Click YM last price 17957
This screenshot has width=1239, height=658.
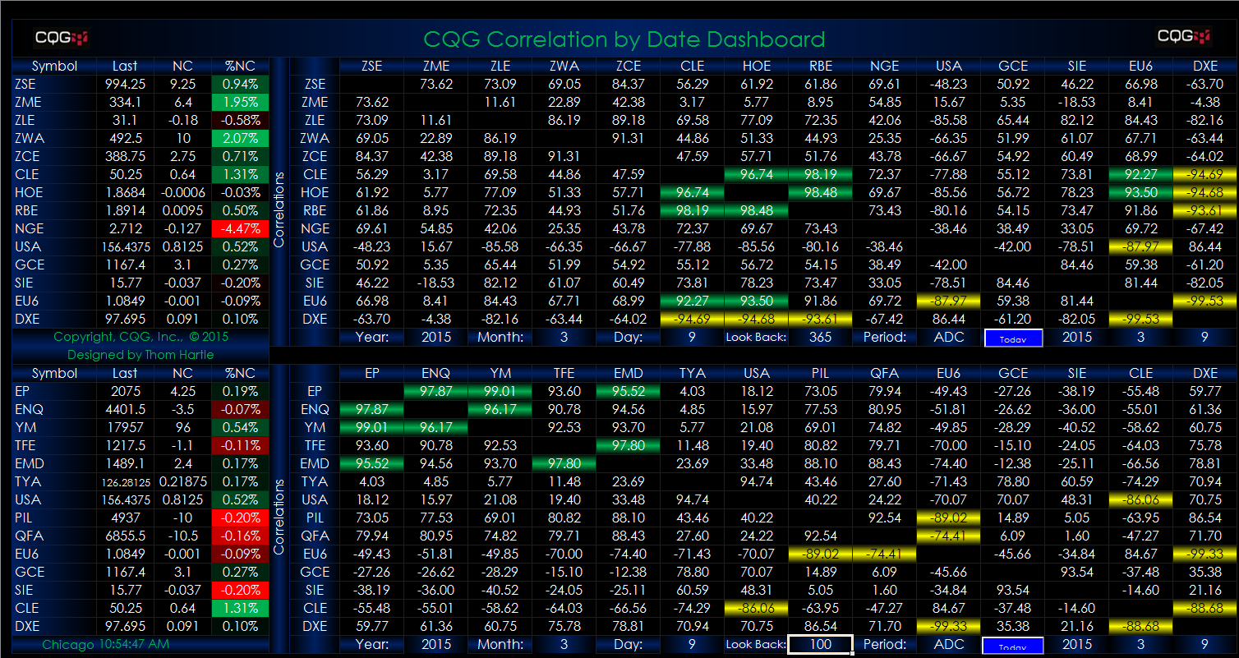pyautogui.click(x=126, y=427)
